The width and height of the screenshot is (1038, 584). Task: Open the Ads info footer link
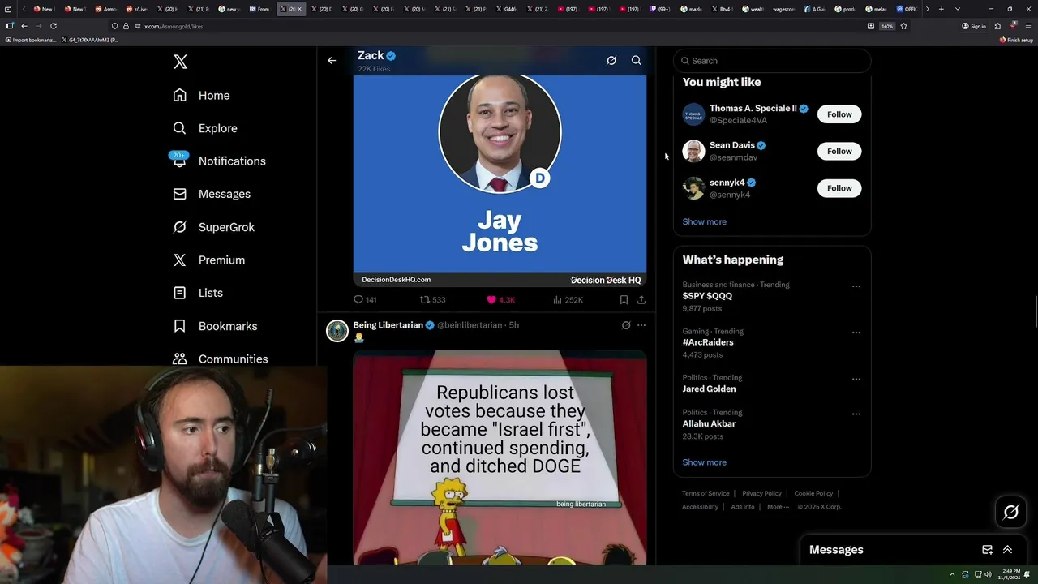tap(743, 507)
